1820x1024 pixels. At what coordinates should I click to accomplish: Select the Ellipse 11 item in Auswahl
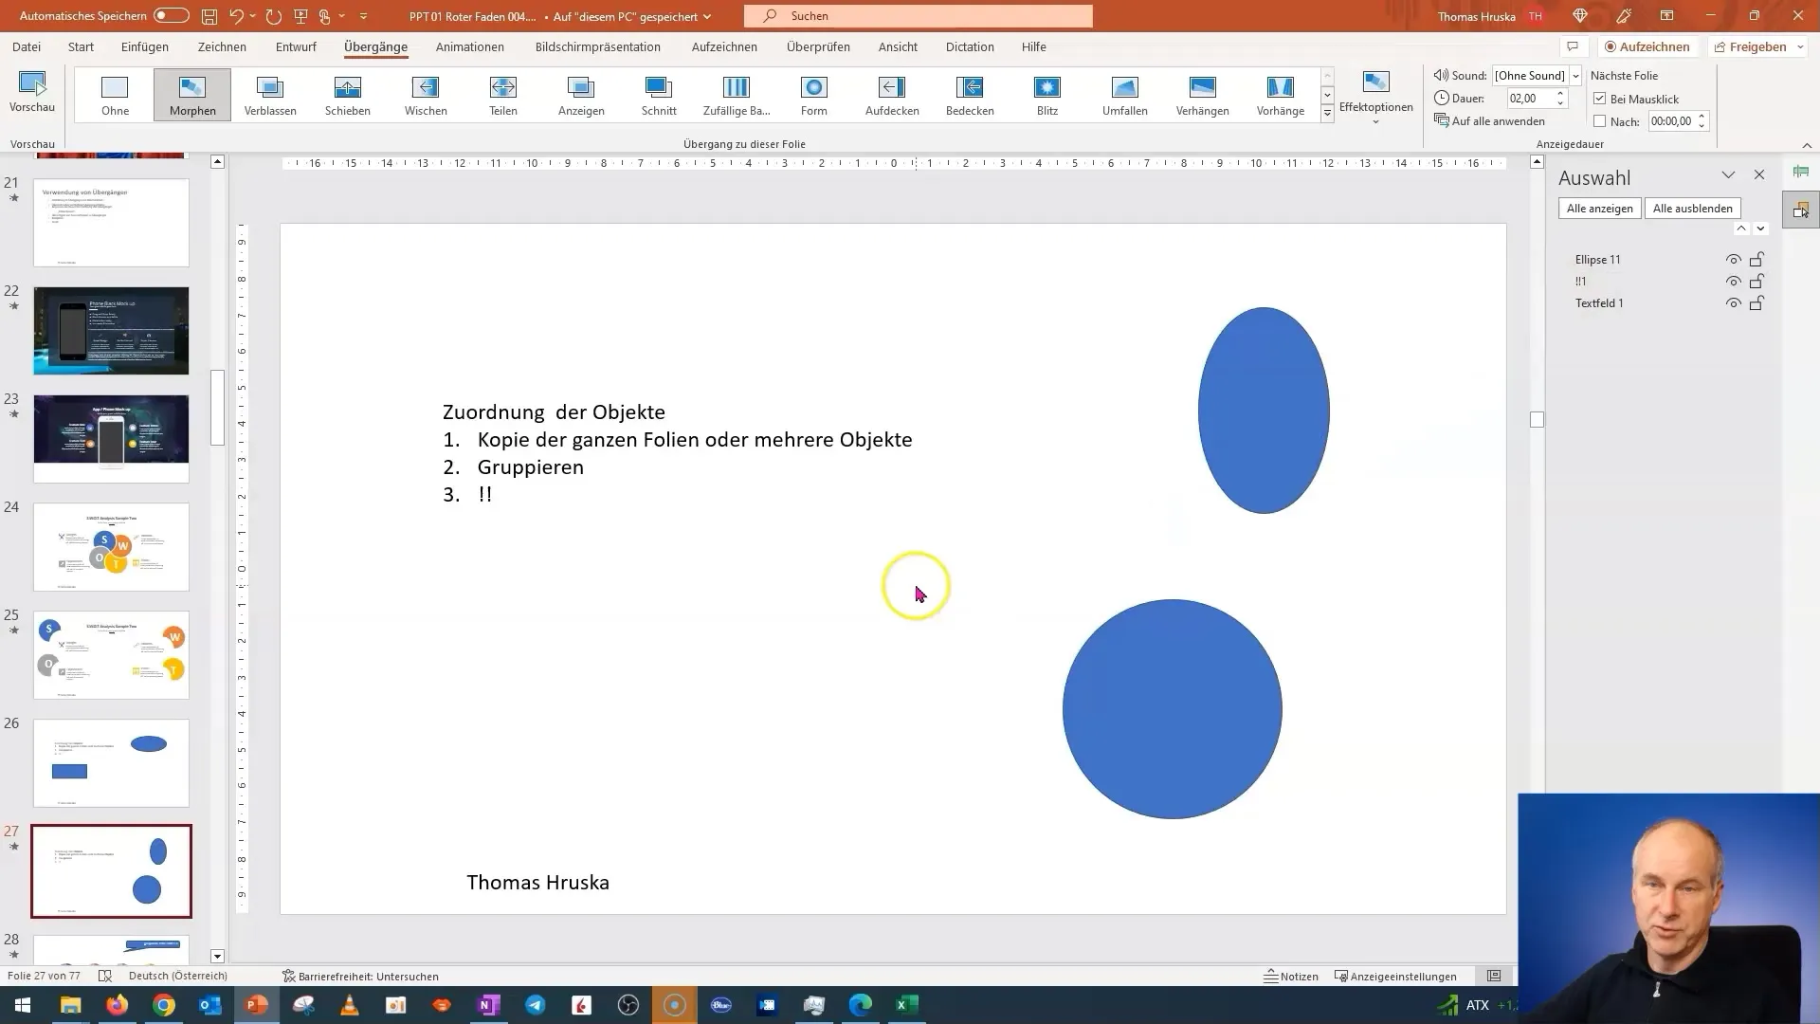1598,260
